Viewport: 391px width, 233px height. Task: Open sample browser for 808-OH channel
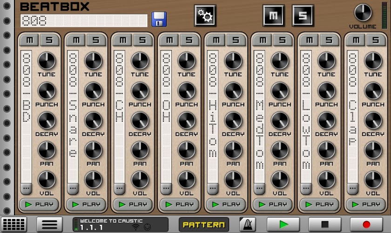(166, 189)
